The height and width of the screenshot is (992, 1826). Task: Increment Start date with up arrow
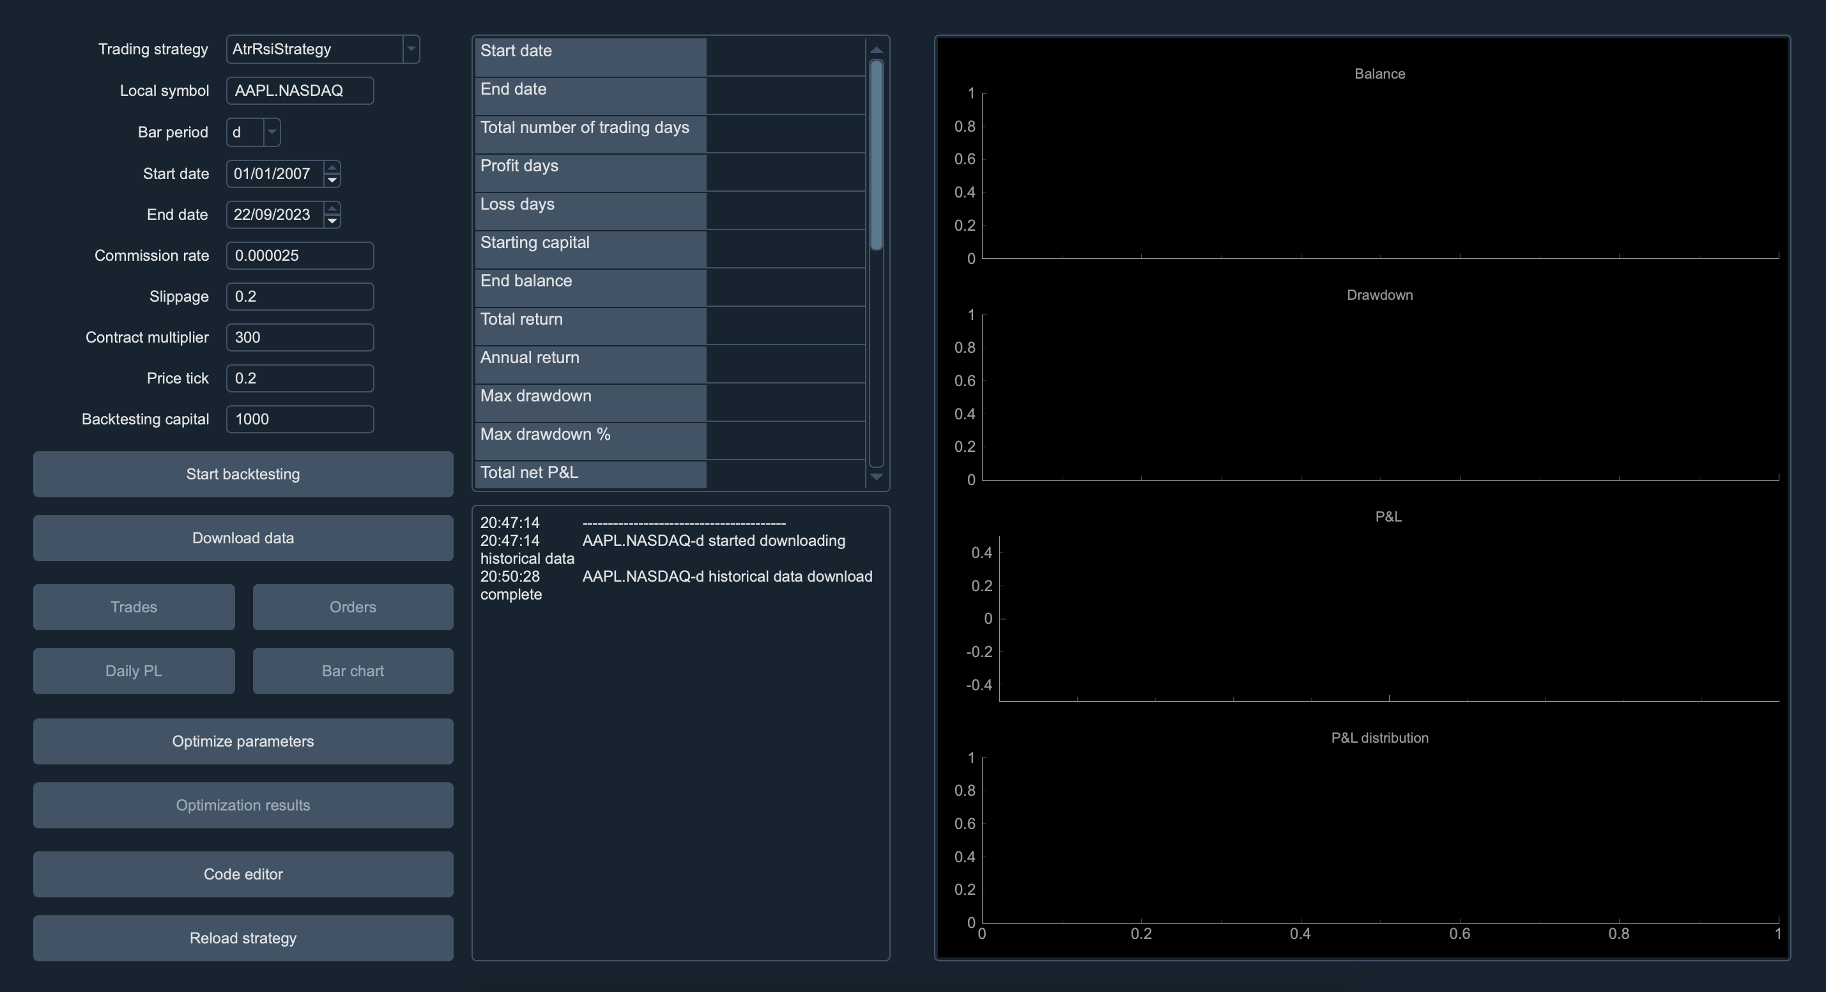(332, 167)
